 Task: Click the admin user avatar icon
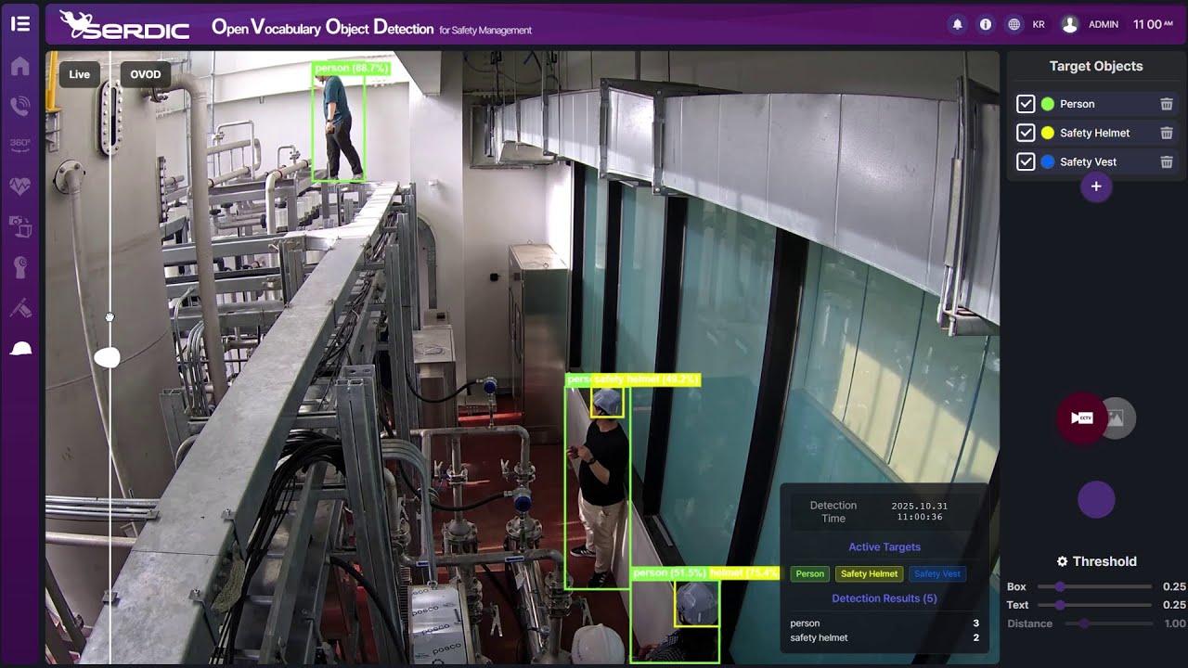[1069, 24]
